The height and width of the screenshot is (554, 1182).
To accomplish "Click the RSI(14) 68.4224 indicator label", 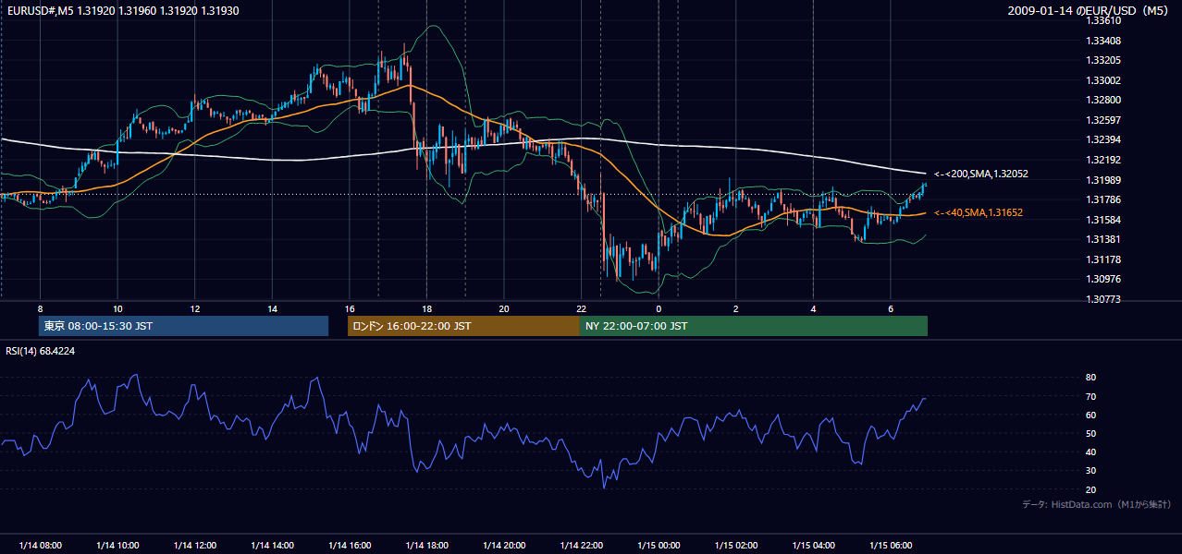I will click(x=41, y=351).
